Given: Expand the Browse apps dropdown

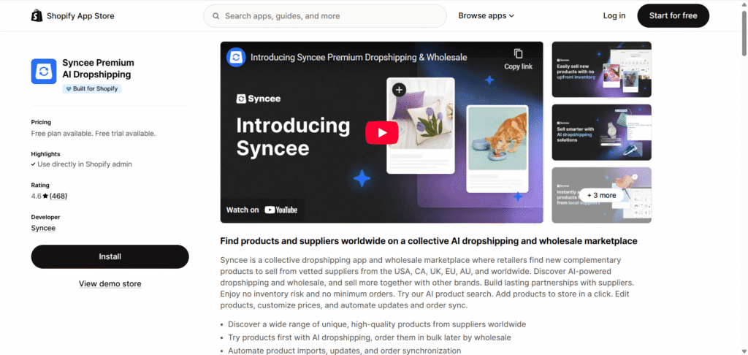Looking at the screenshot, I should pos(486,16).
